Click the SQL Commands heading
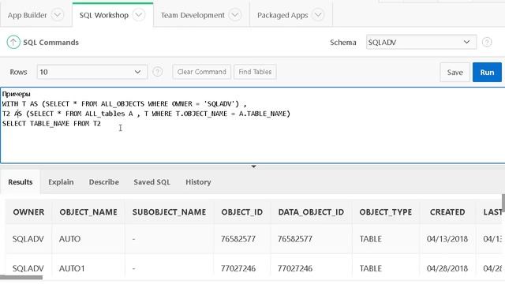 [x=50, y=42]
